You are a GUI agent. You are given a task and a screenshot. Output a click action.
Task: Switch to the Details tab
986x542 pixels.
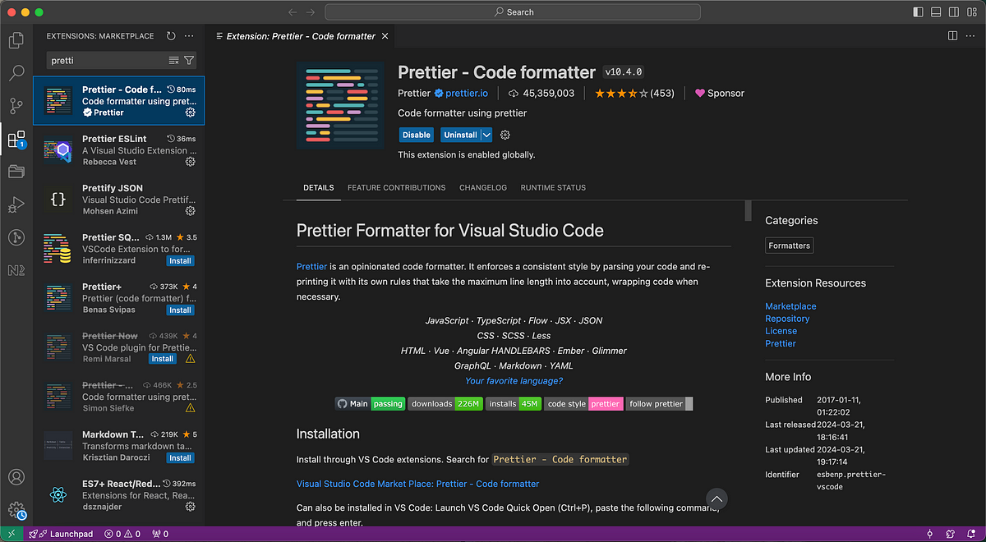coord(318,187)
